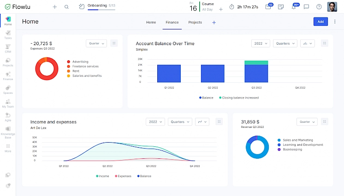Switch to the Projects dashboard tab
Viewport: 344px width, 196px height.
(195, 23)
